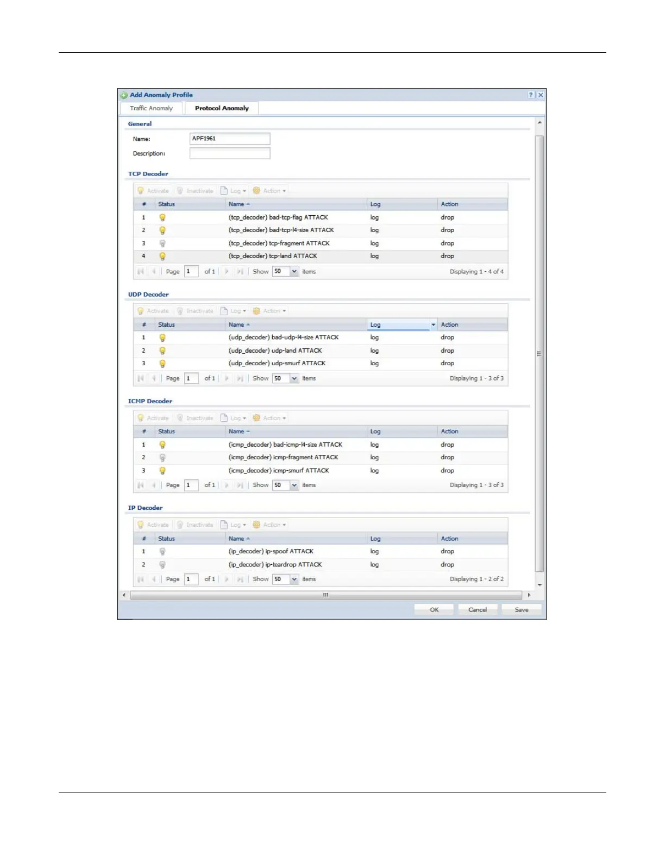Select the Protocol Anomaly tab
Screen dimensions: 665x861
(222, 108)
